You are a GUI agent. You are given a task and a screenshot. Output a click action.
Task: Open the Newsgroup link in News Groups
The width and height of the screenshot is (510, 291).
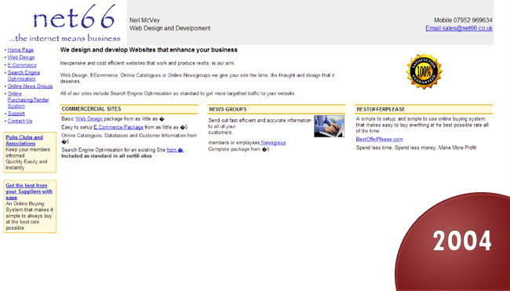273,143
